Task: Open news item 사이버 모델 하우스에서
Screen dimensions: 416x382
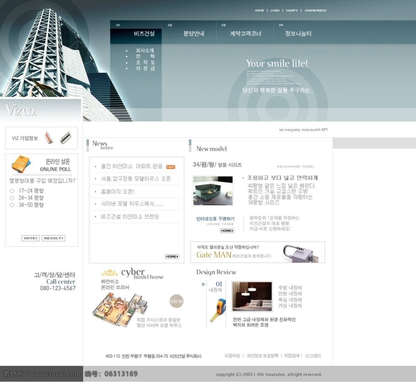Action: tap(132, 204)
